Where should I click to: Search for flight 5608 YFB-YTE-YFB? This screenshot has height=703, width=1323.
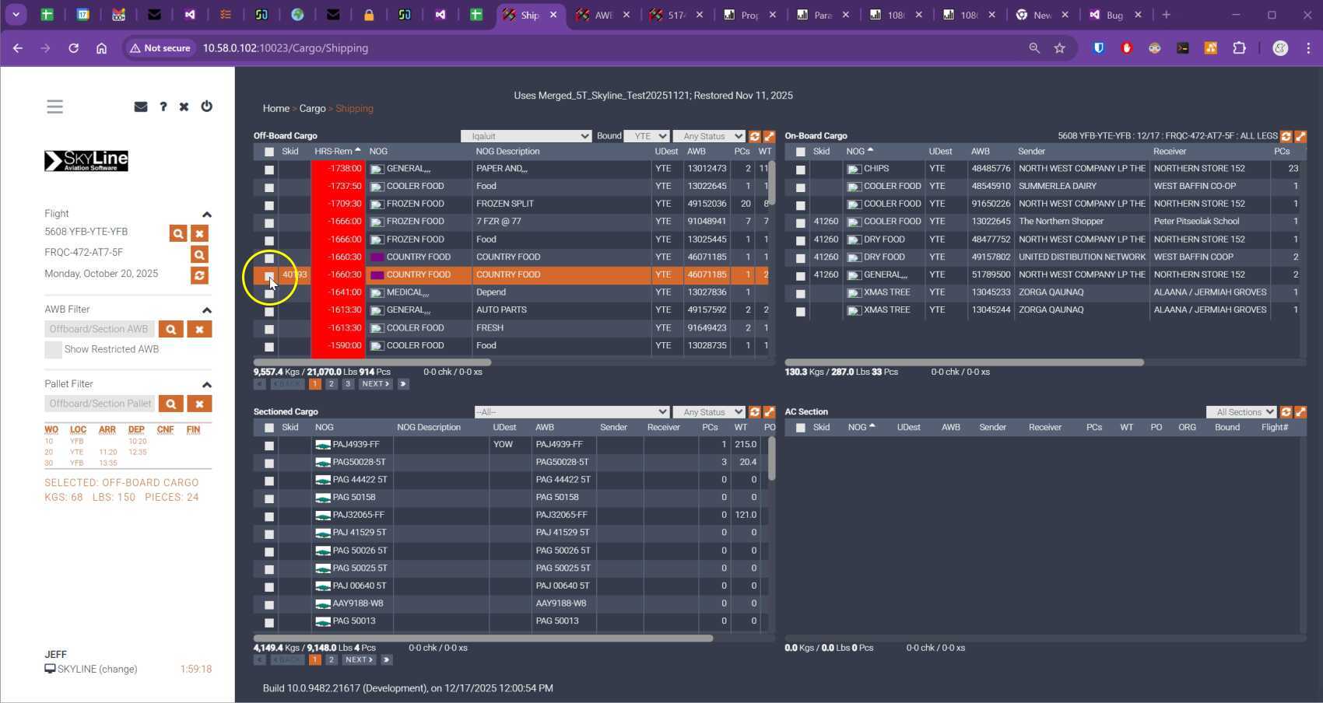[178, 233]
